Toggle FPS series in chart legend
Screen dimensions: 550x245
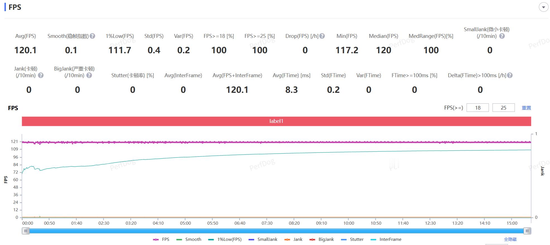[x=161, y=239]
